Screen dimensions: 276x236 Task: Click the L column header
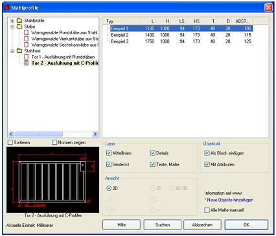point(148,21)
